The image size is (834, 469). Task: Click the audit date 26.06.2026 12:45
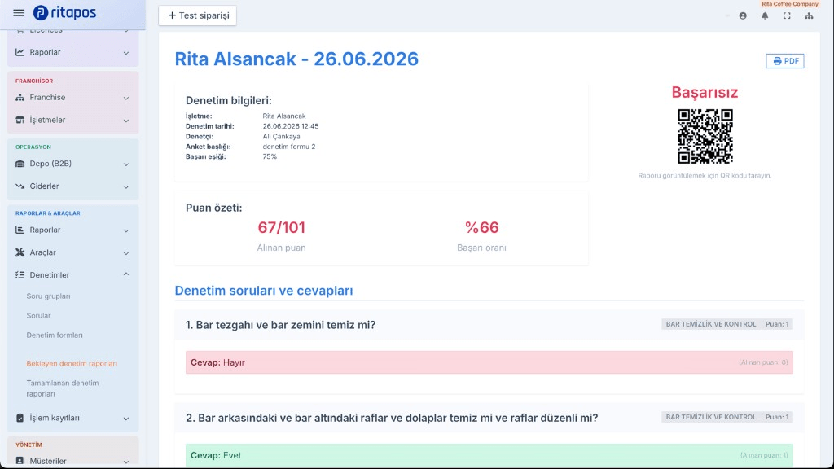point(291,126)
